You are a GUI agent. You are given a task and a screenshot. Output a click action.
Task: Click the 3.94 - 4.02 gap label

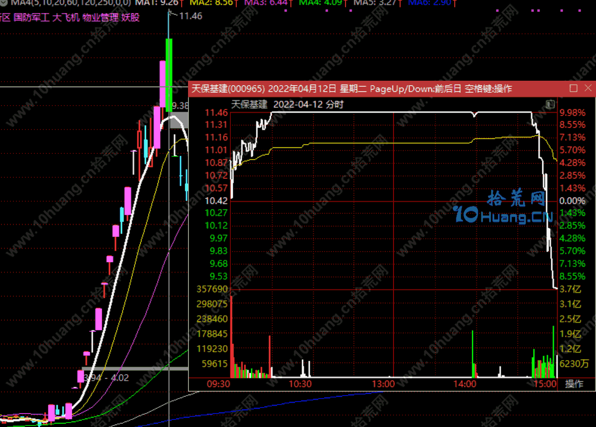[x=106, y=378]
